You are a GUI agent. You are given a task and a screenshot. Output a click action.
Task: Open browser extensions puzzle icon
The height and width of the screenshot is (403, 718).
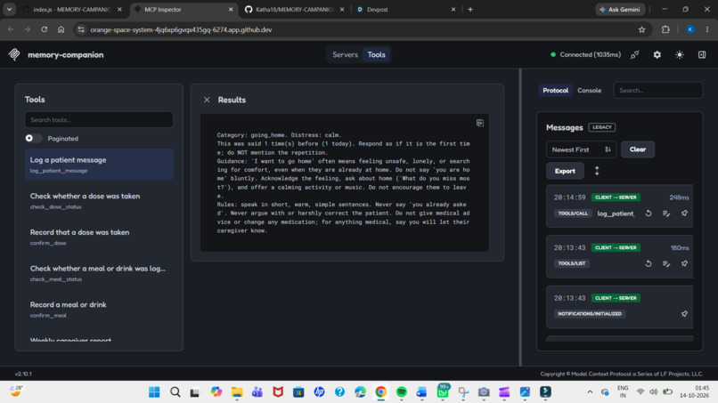[x=665, y=29]
